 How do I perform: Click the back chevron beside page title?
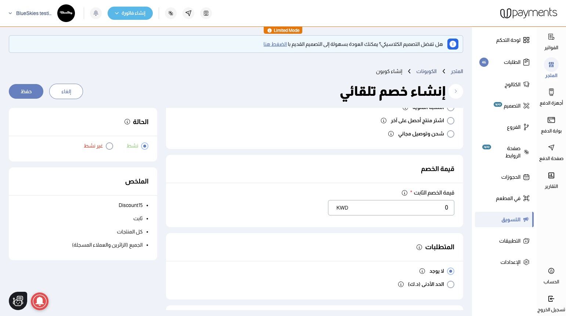tap(456, 91)
